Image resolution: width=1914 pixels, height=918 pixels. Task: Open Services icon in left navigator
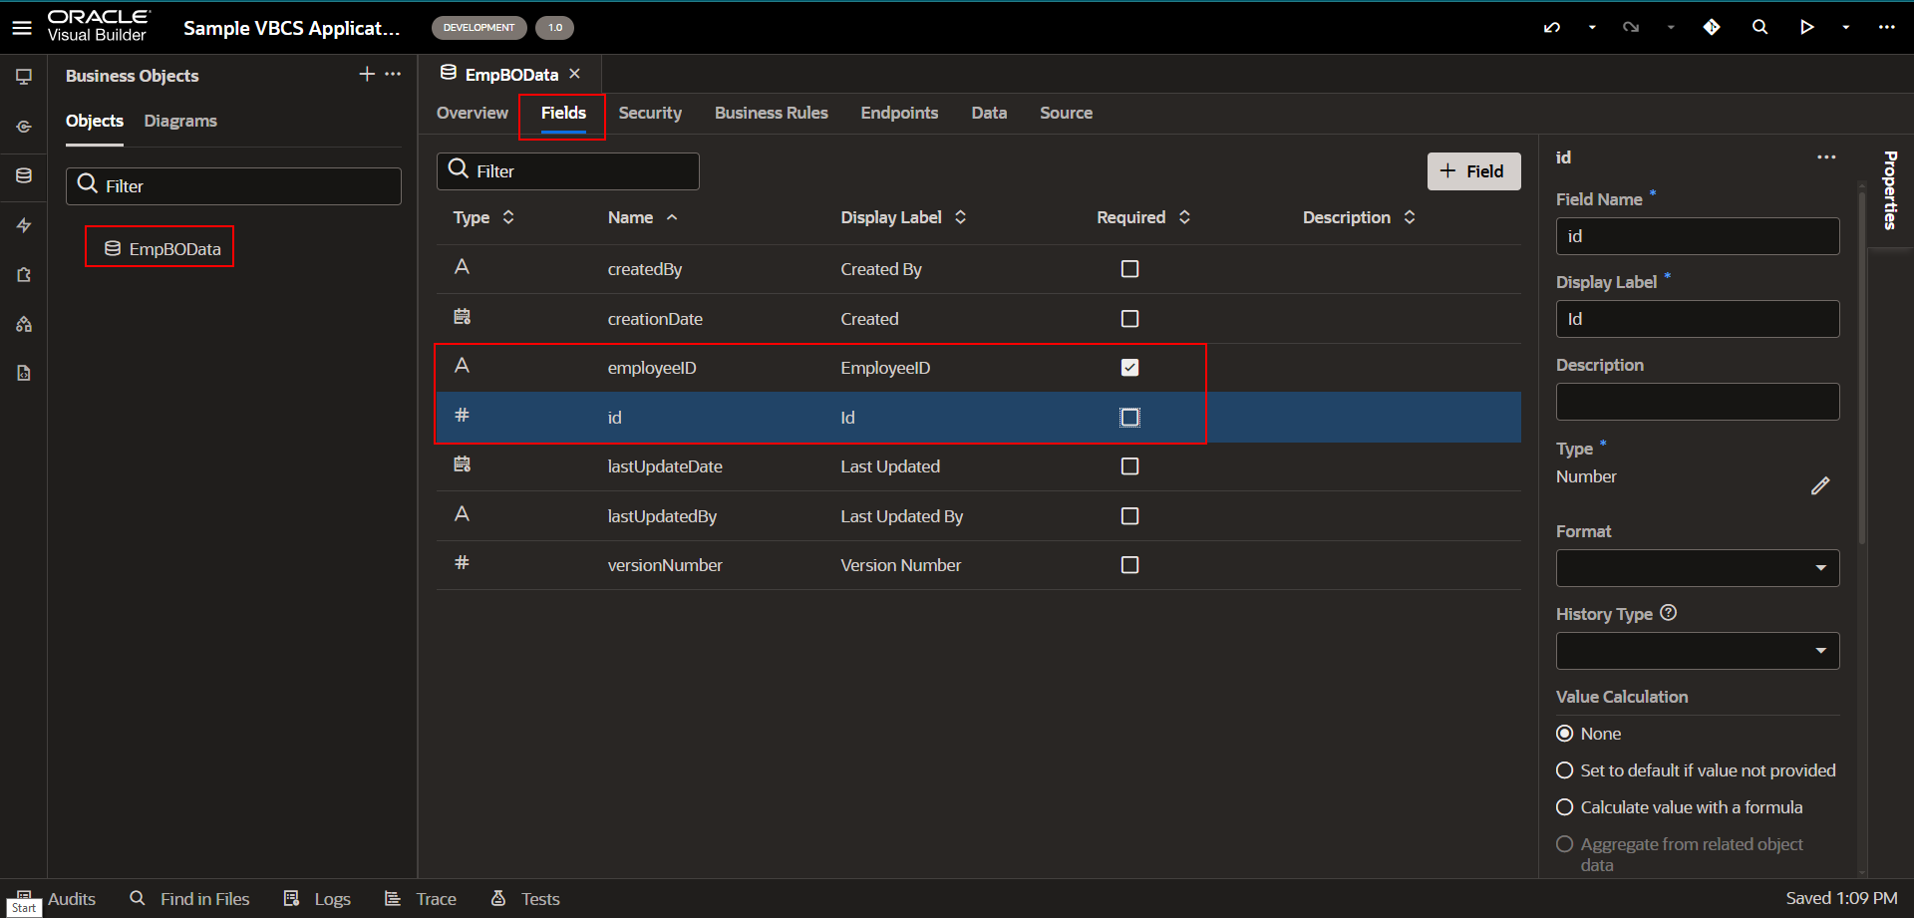[x=24, y=127]
